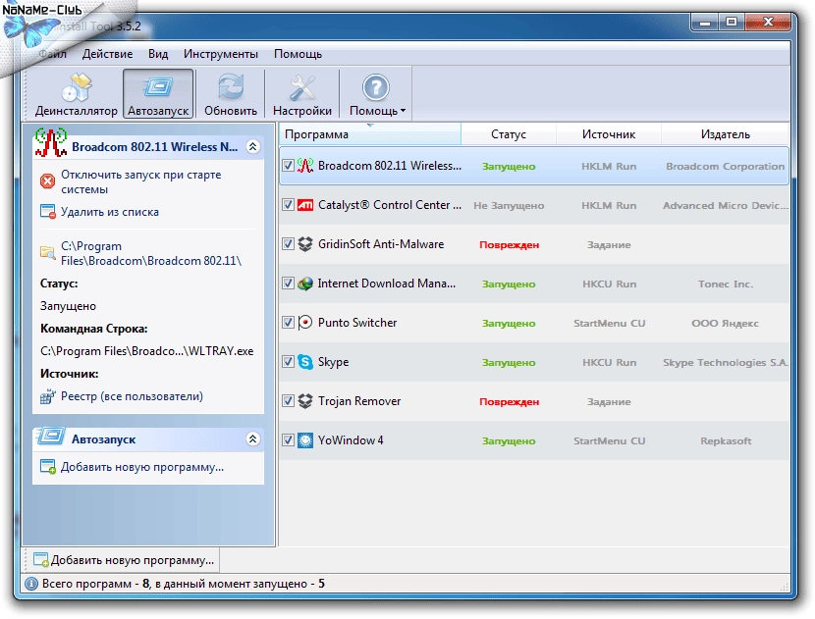Sort by the Программа column header

point(369,134)
